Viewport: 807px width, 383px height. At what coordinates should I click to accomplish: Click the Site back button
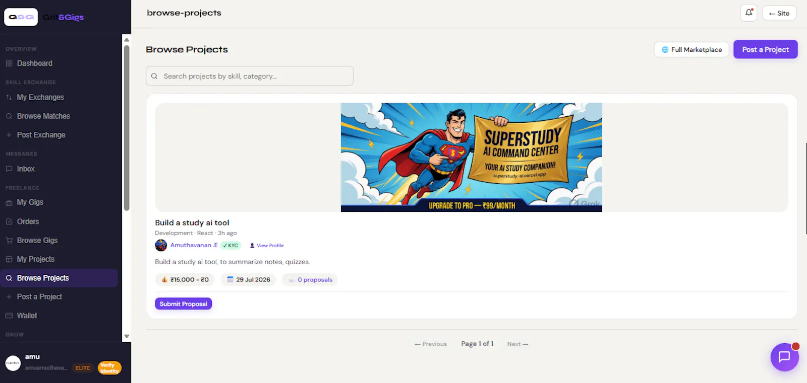pos(779,13)
